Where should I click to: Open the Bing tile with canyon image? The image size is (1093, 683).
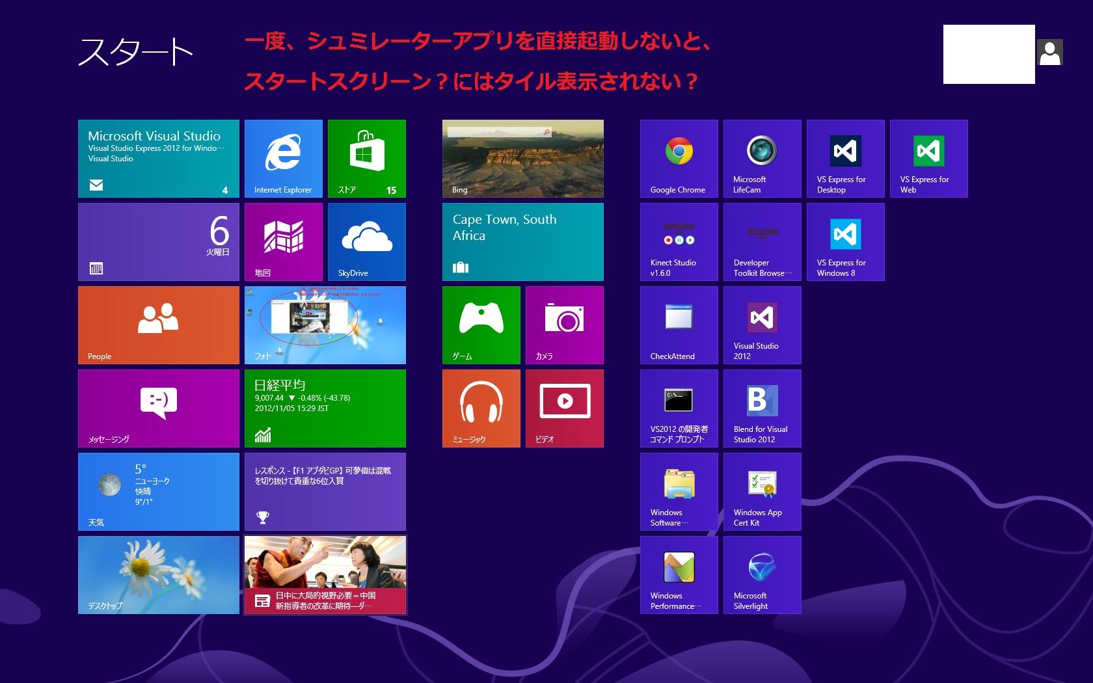pos(523,159)
